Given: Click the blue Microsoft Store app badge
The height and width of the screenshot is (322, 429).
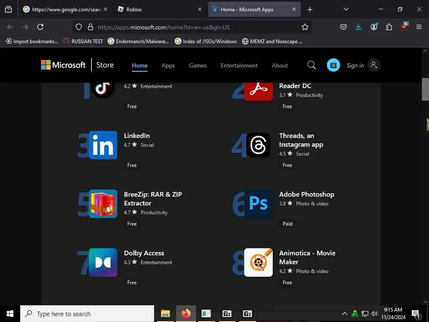Looking at the screenshot, I should point(333,65).
